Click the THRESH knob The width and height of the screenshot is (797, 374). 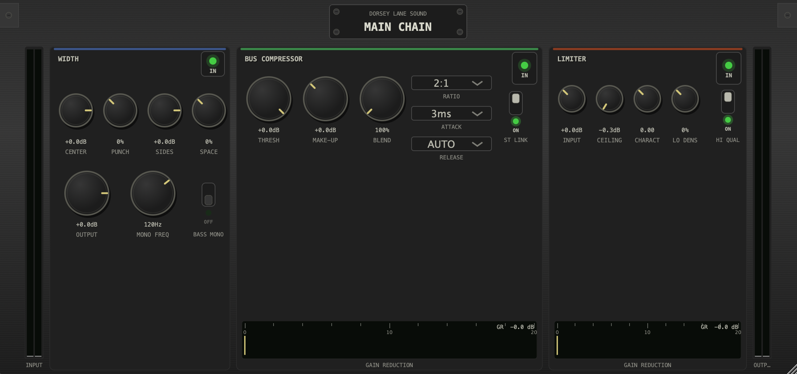(x=269, y=99)
